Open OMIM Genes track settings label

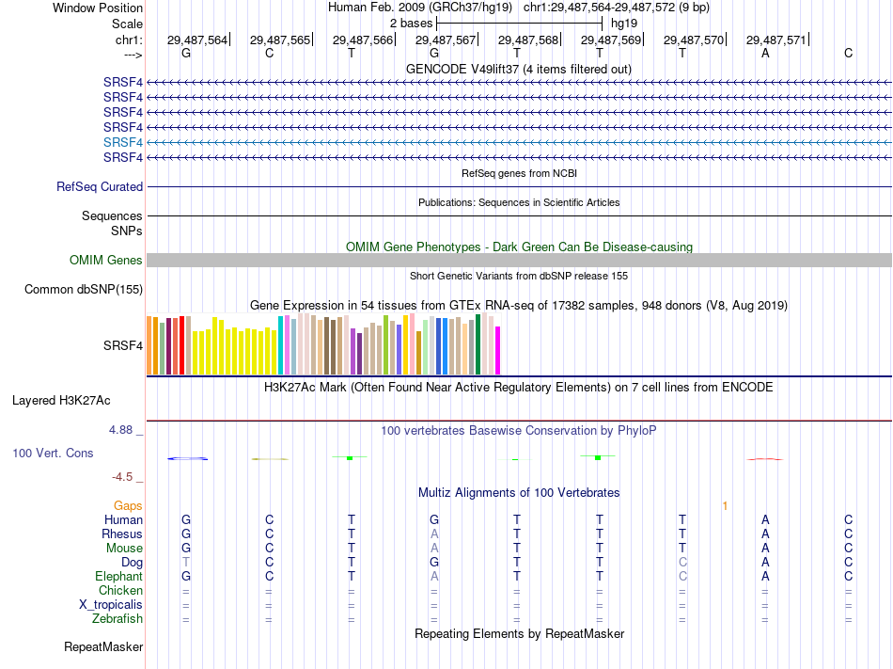pyautogui.click(x=106, y=261)
